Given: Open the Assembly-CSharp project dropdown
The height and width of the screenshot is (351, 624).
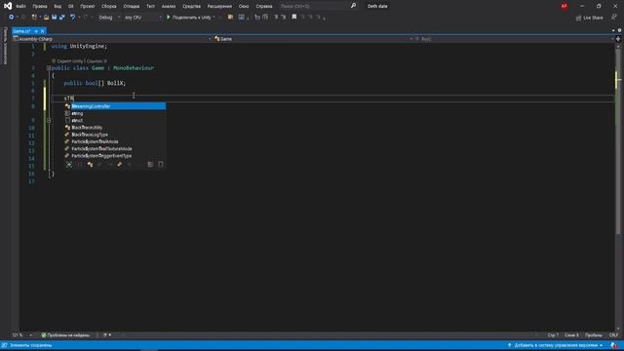Looking at the screenshot, I should tap(113, 39).
